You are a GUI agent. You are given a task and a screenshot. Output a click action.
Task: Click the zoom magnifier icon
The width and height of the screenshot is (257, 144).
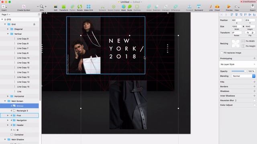42,6
